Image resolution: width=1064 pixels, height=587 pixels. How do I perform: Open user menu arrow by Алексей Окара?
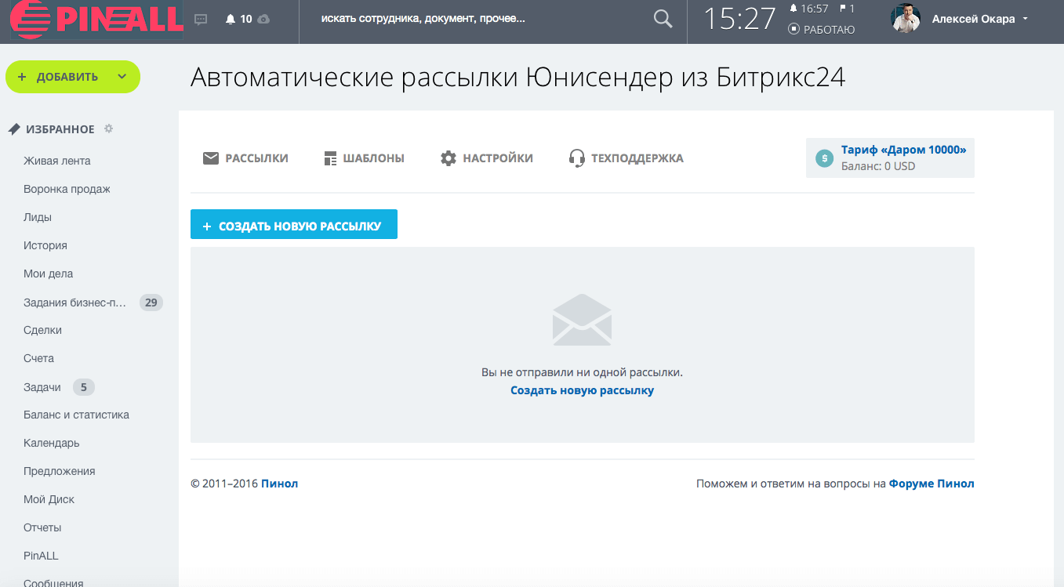point(1026,20)
